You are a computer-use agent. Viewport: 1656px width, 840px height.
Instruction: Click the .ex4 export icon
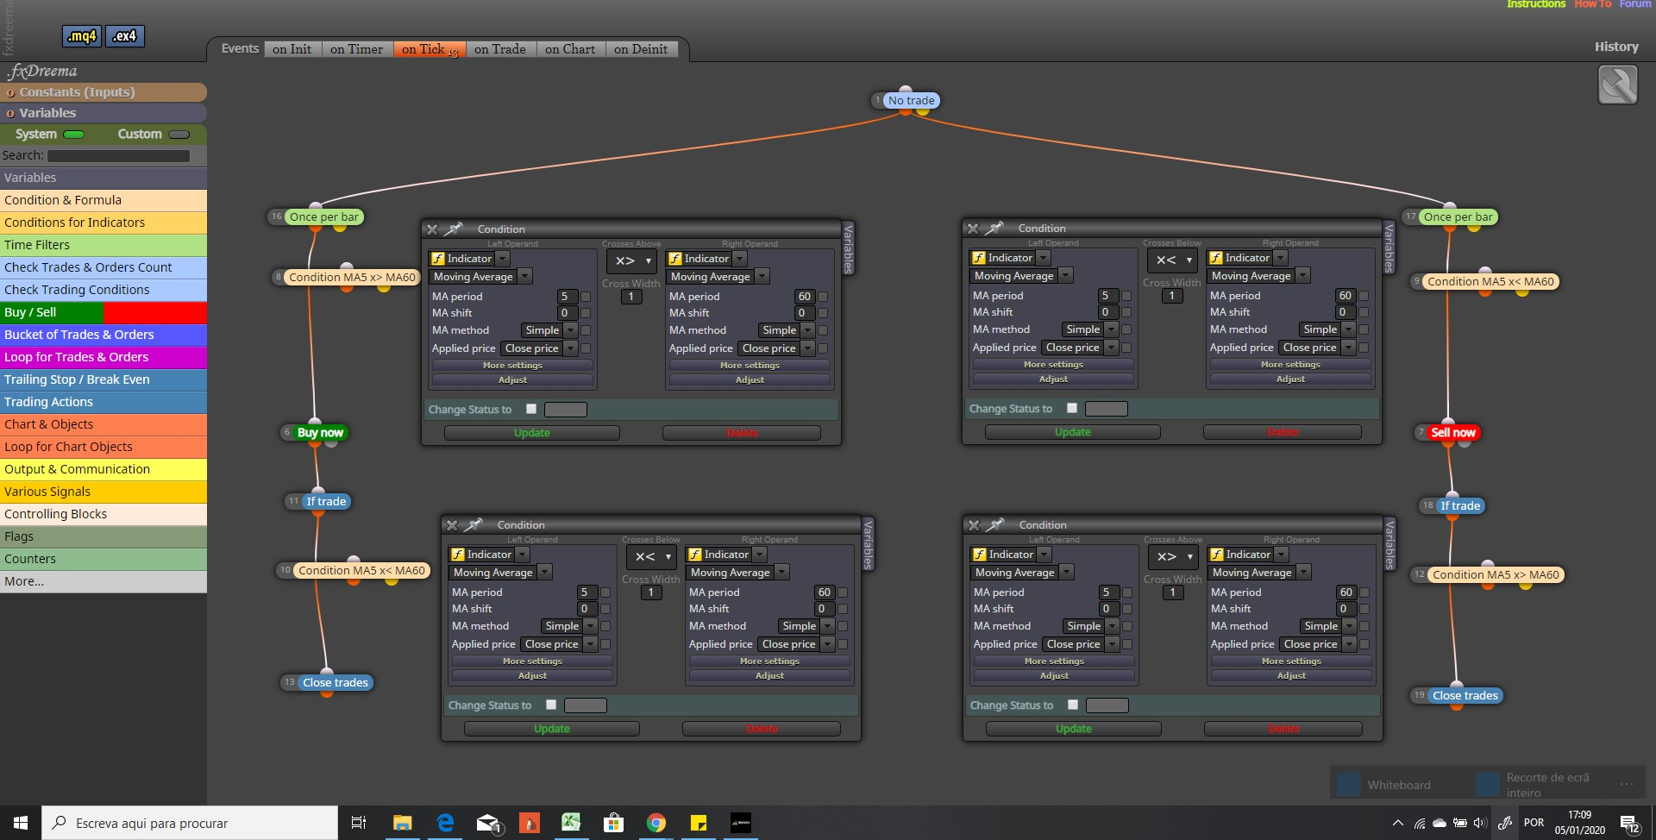[x=126, y=36]
